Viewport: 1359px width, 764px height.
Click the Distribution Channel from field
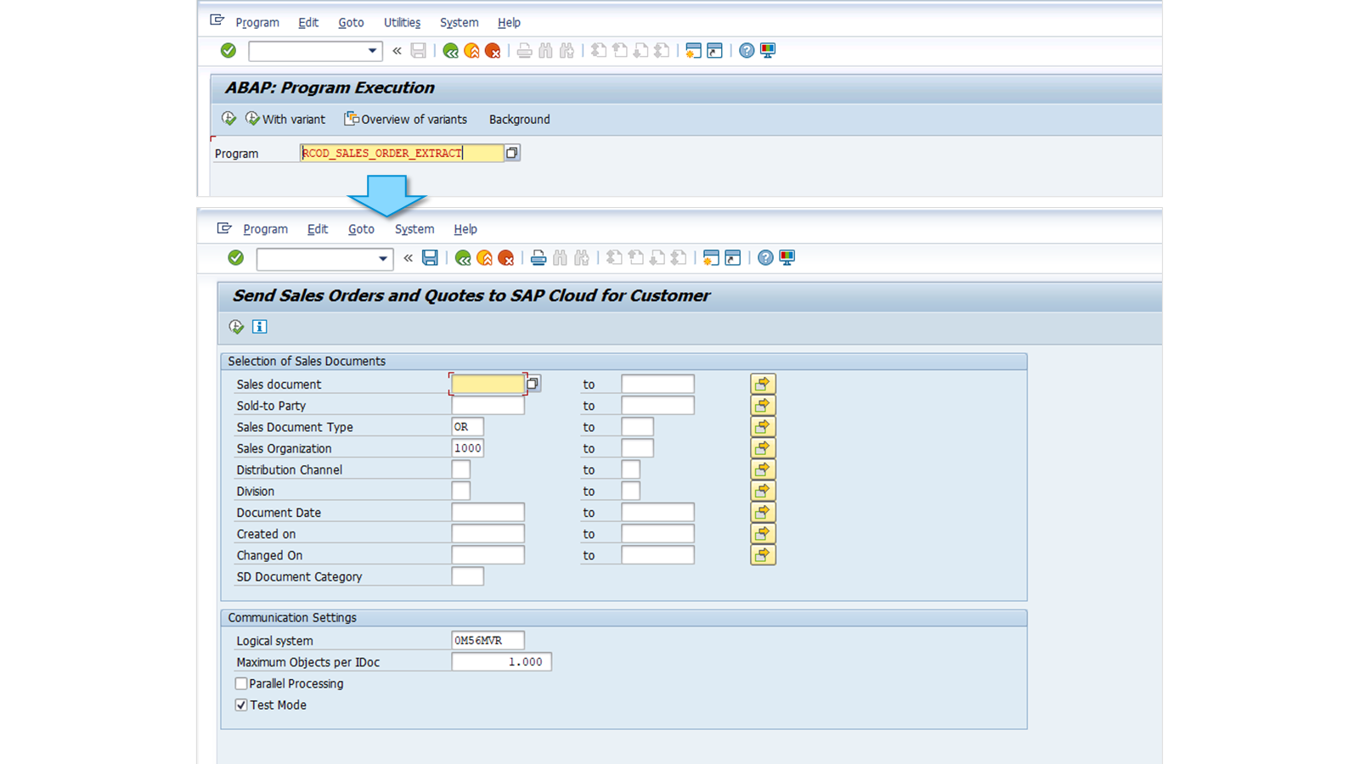pos(460,469)
